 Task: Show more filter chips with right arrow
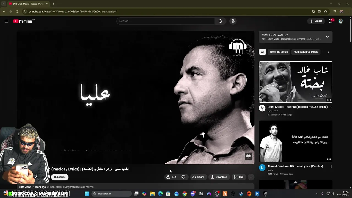click(x=328, y=52)
